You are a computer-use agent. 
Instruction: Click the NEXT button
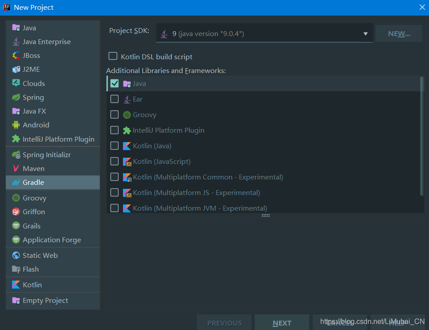[x=282, y=322]
